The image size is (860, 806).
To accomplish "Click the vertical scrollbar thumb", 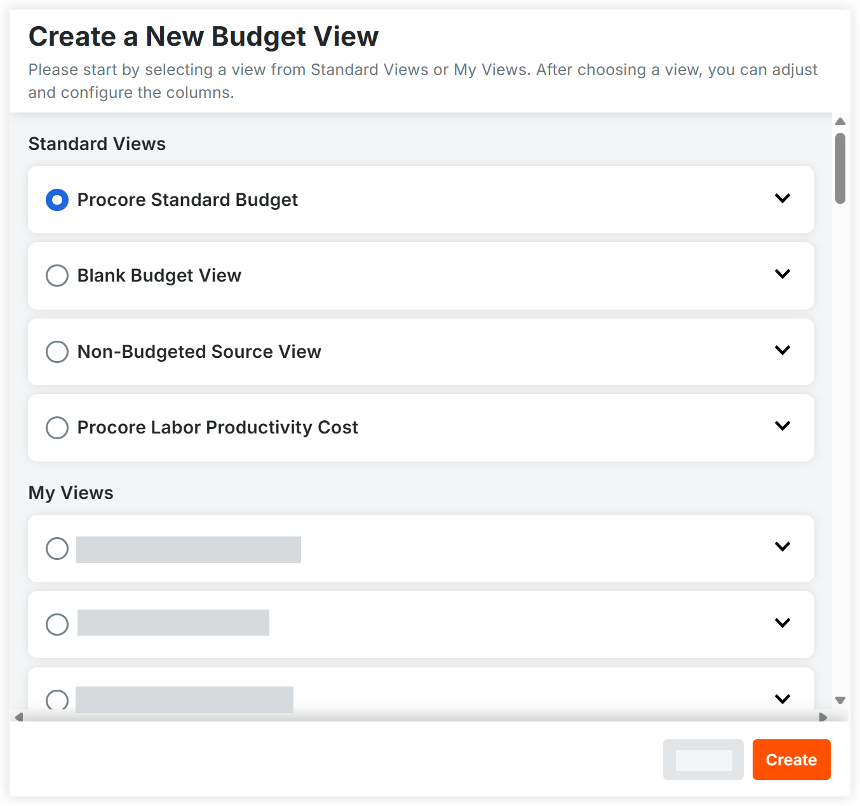I will [x=840, y=168].
